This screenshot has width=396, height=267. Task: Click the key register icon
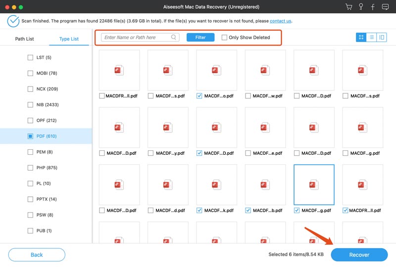pyautogui.click(x=361, y=7)
